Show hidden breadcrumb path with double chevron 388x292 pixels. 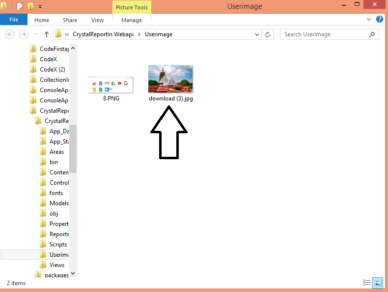pos(67,34)
